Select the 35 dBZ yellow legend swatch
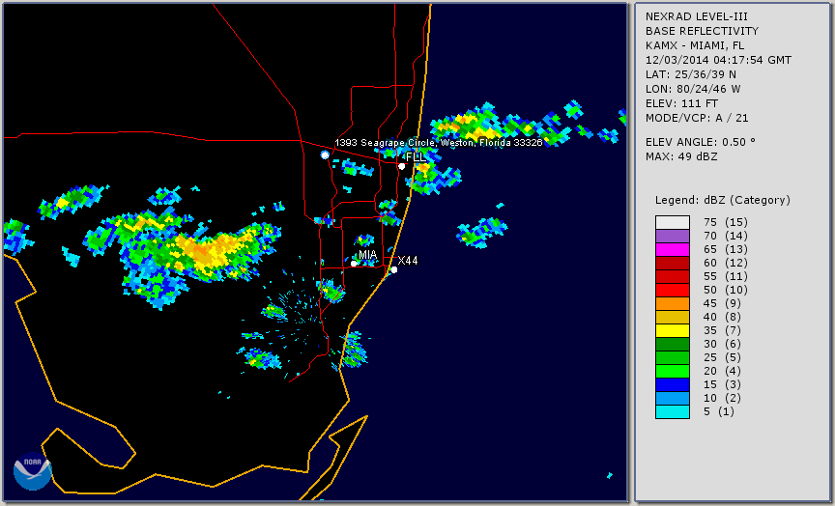The width and height of the screenshot is (835, 506). (x=673, y=331)
